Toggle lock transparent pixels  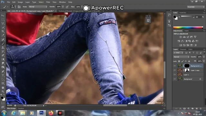(179, 61)
